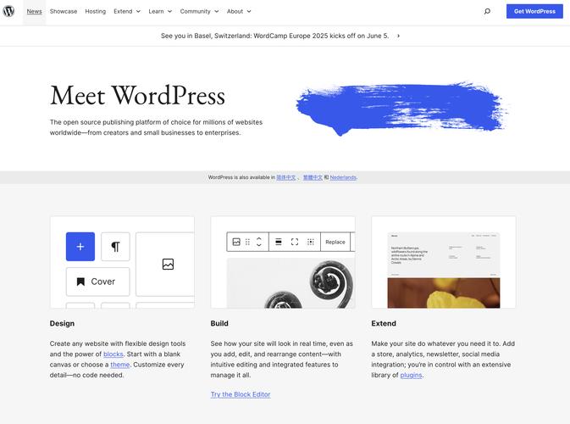Click the Design card preview image
This screenshot has height=424, width=570.
tap(122, 262)
